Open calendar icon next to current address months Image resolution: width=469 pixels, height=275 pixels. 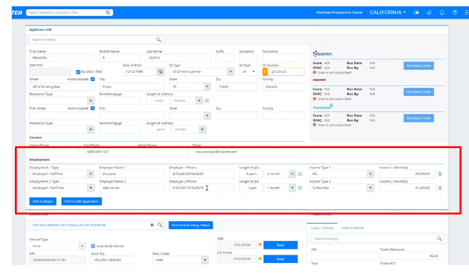click(207, 101)
